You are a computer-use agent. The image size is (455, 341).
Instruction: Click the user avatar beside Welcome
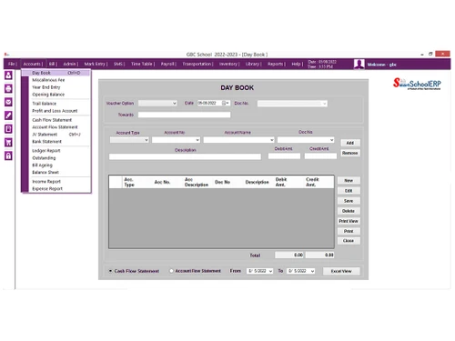[x=359, y=65]
